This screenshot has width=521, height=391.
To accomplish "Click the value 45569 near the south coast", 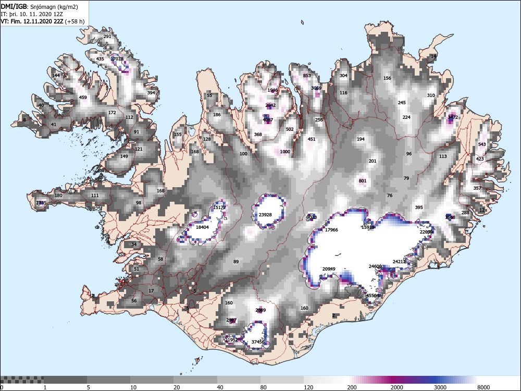I will point(373,296).
